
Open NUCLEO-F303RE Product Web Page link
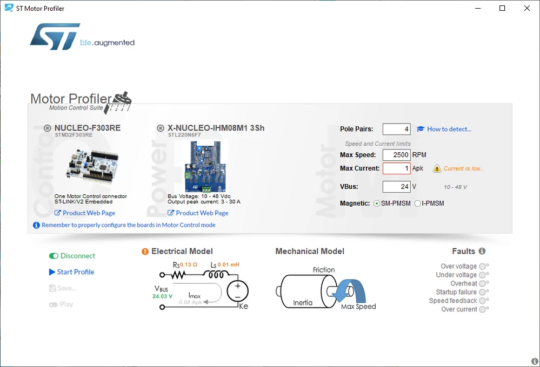pyautogui.click(x=85, y=213)
